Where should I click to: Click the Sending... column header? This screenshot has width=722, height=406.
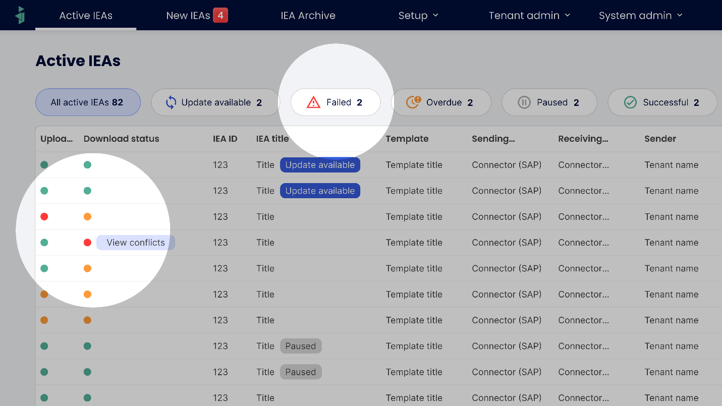coord(493,139)
